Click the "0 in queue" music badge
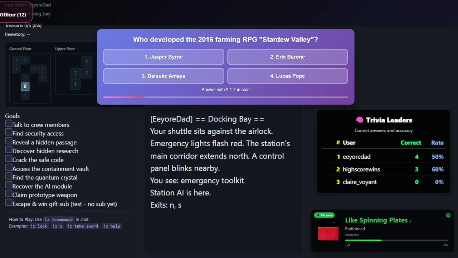458x258 pixels. click(324, 215)
